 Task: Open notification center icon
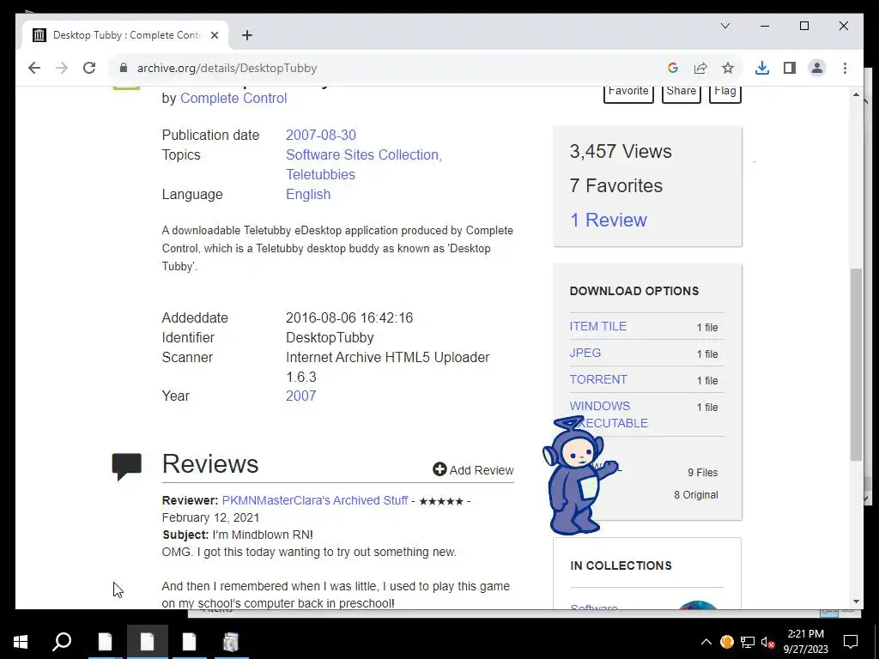851,642
